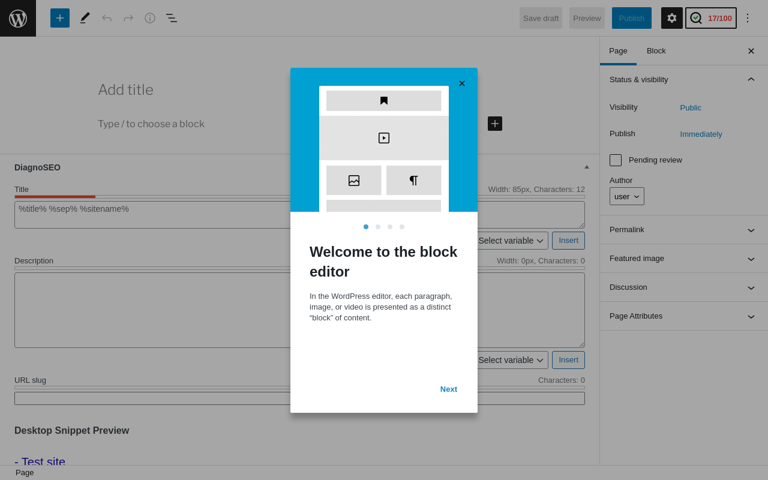Screen dimensions: 768x480
Task: Click the WordPress logo icon
Action: point(18,18)
